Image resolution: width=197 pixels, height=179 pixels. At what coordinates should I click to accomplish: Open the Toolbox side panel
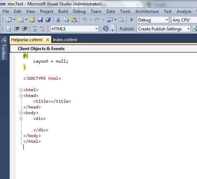(4, 48)
